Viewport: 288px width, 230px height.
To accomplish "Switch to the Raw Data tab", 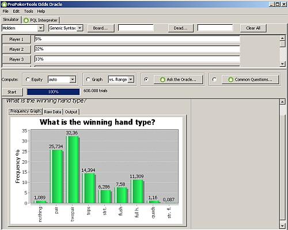I will (x=52, y=112).
